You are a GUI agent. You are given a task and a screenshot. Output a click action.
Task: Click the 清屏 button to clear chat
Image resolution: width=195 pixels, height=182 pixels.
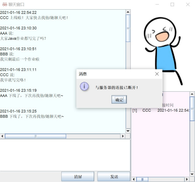click(78, 177)
